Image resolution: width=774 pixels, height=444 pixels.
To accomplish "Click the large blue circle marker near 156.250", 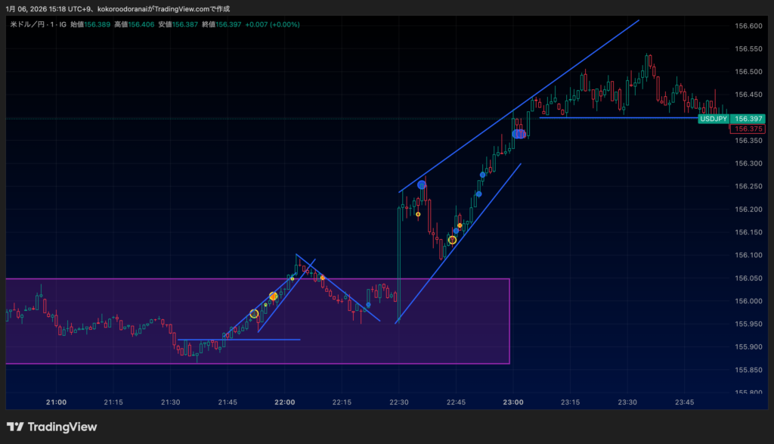I will [x=422, y=185].
